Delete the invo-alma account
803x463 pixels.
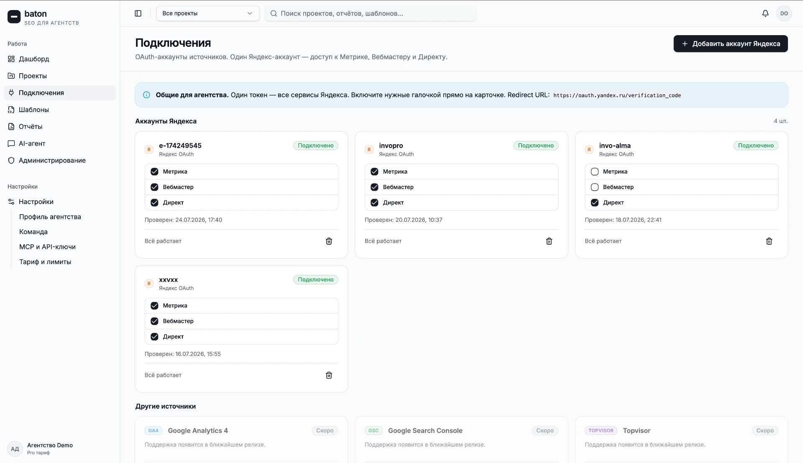(x=769, y=241)
